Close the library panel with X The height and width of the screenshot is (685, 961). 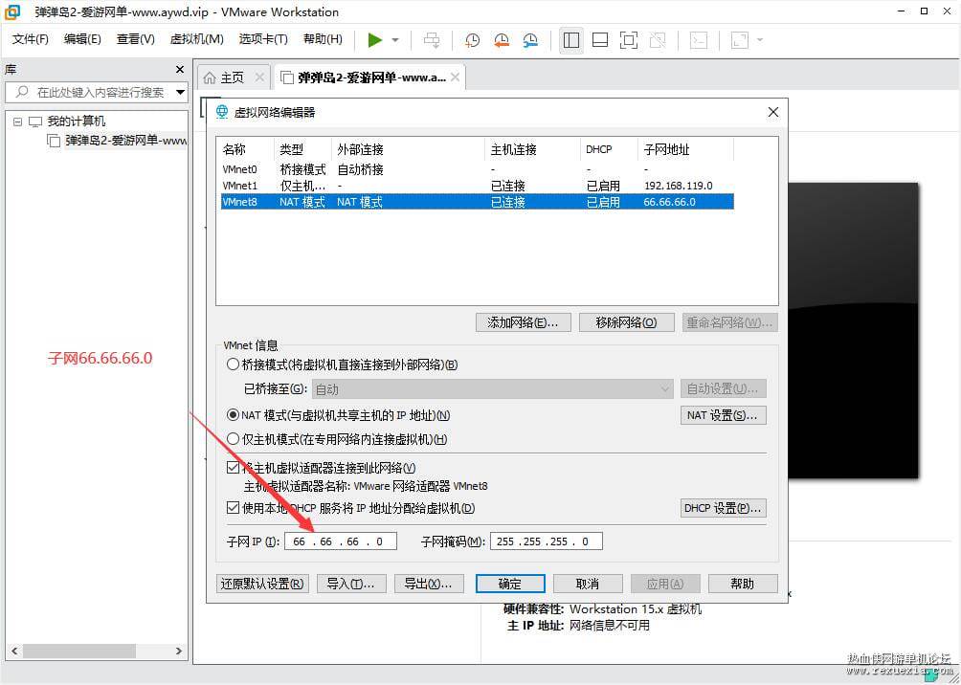(x=180, y=69)
